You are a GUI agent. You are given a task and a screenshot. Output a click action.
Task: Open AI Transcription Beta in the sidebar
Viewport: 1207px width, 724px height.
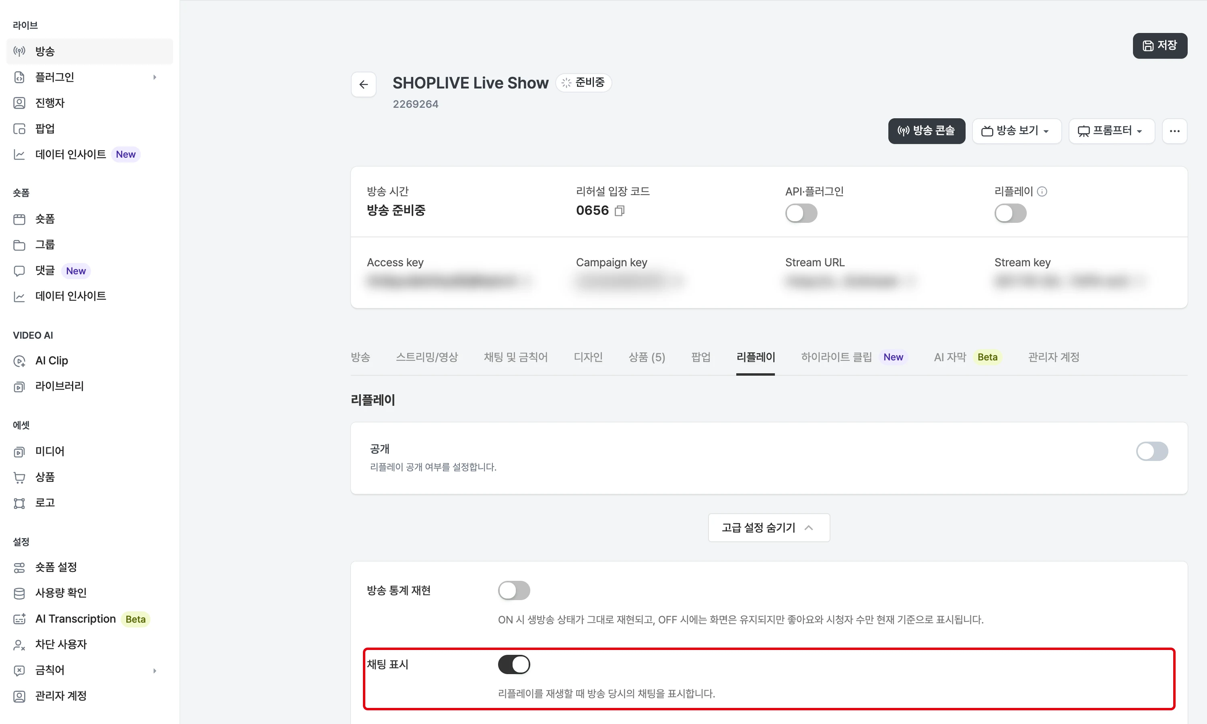90,619
